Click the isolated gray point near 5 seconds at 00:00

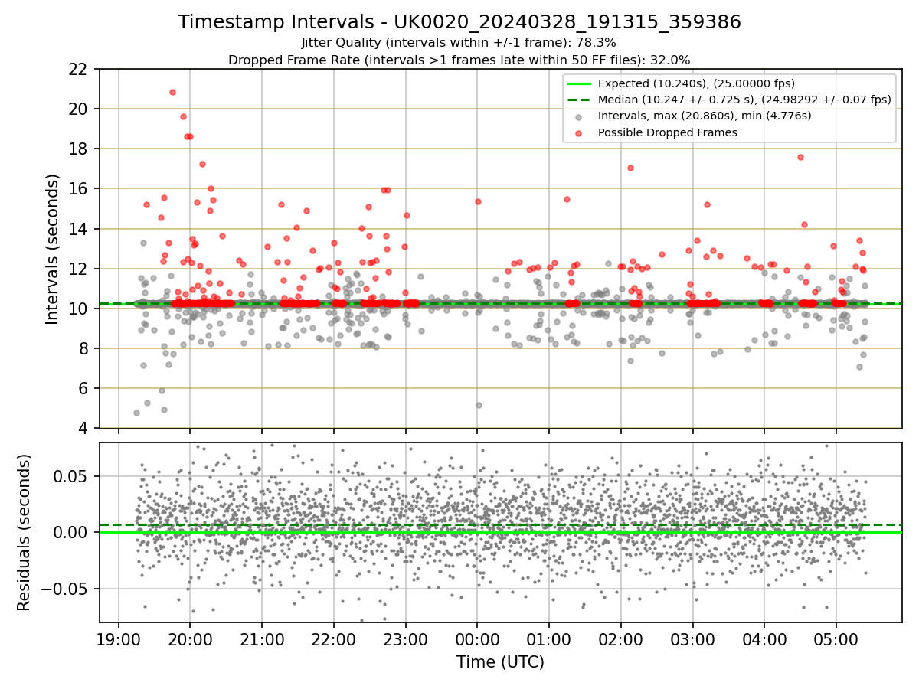(479, 405)
